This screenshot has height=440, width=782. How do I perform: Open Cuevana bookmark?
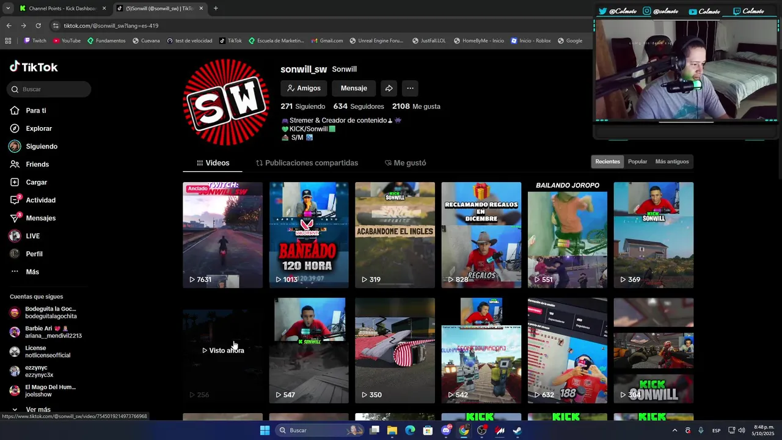point(146,41)
